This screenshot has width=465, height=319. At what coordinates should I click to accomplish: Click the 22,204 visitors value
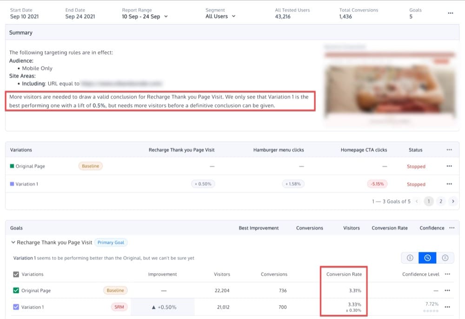click(222, 291)
